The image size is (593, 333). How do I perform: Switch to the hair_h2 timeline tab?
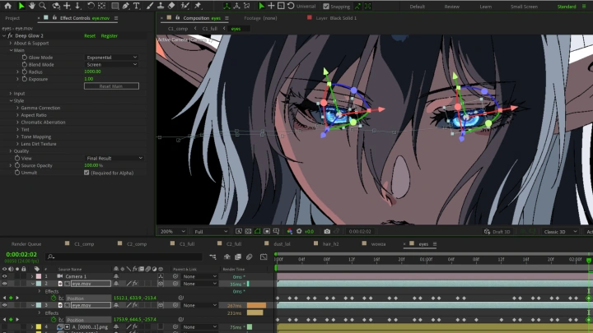[330, 244]
